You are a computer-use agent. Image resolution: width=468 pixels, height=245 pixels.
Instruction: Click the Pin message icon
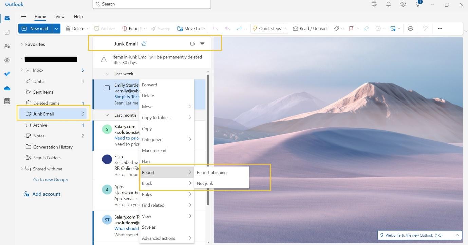click(x=366, y=28)
